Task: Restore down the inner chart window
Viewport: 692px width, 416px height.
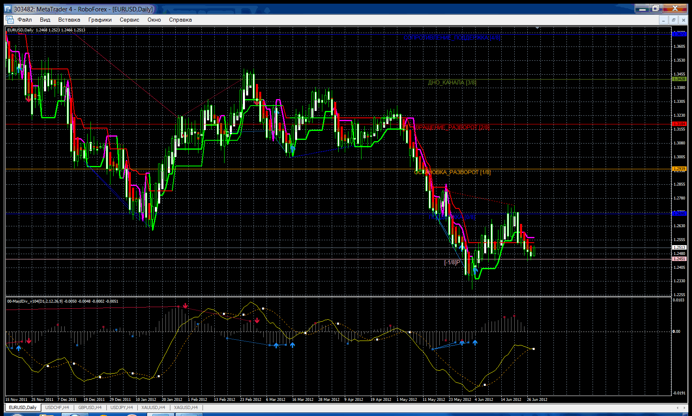Action: [x=674, y=20]
